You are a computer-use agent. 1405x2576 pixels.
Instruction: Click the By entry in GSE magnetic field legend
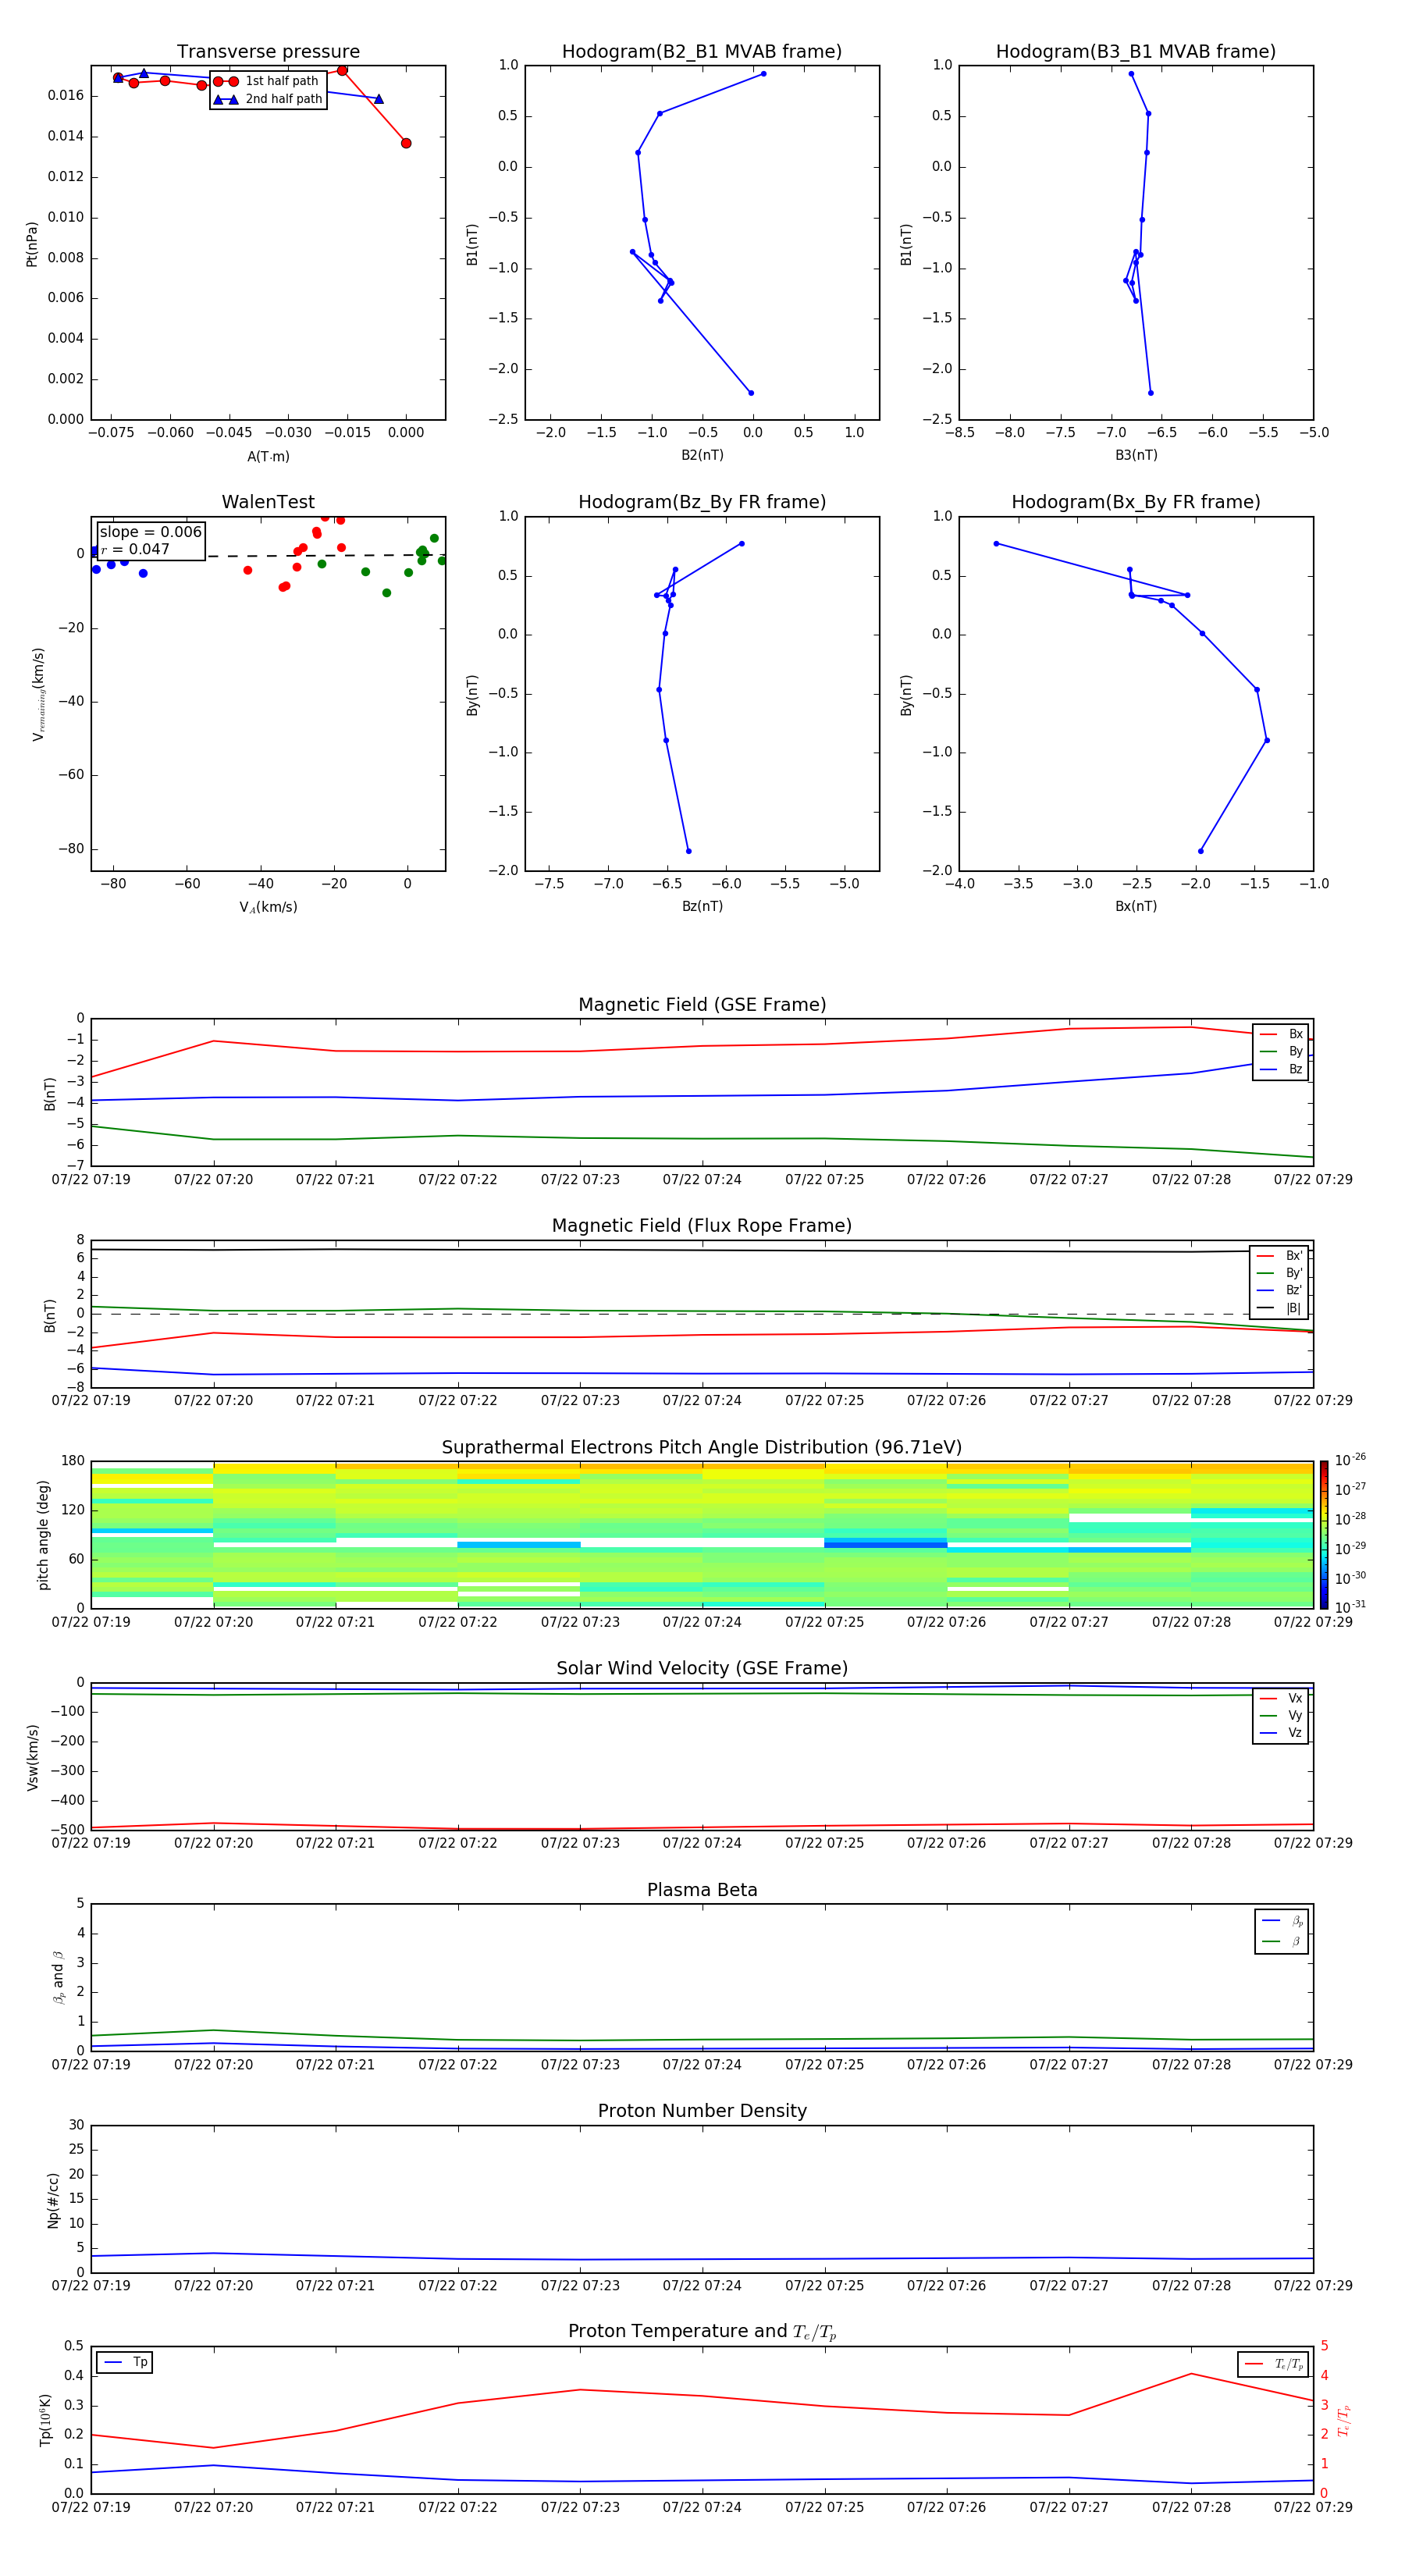(1281, 1052)
